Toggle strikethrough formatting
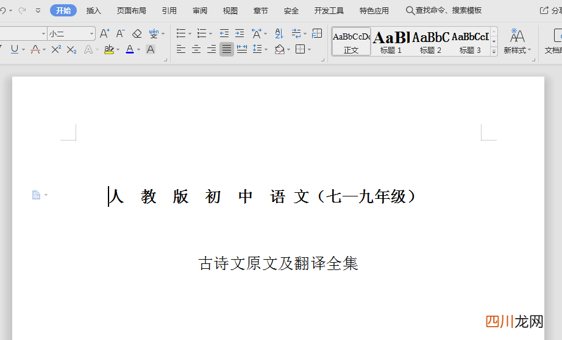Viewport: 562px width, 340px height. (x=35, y=49)
